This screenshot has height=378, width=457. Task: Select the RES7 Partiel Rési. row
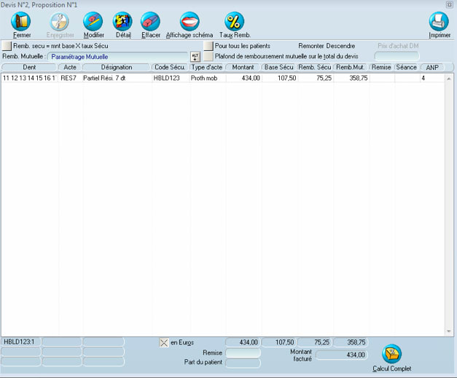tap(102, 77)
